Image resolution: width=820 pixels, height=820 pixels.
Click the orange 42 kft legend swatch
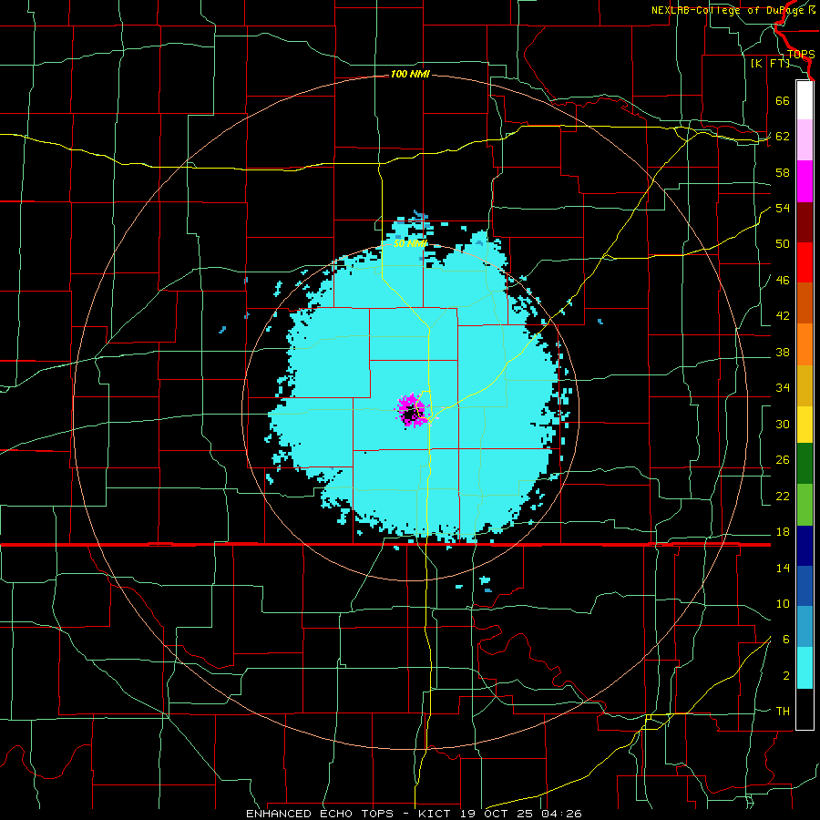(805, 344)
